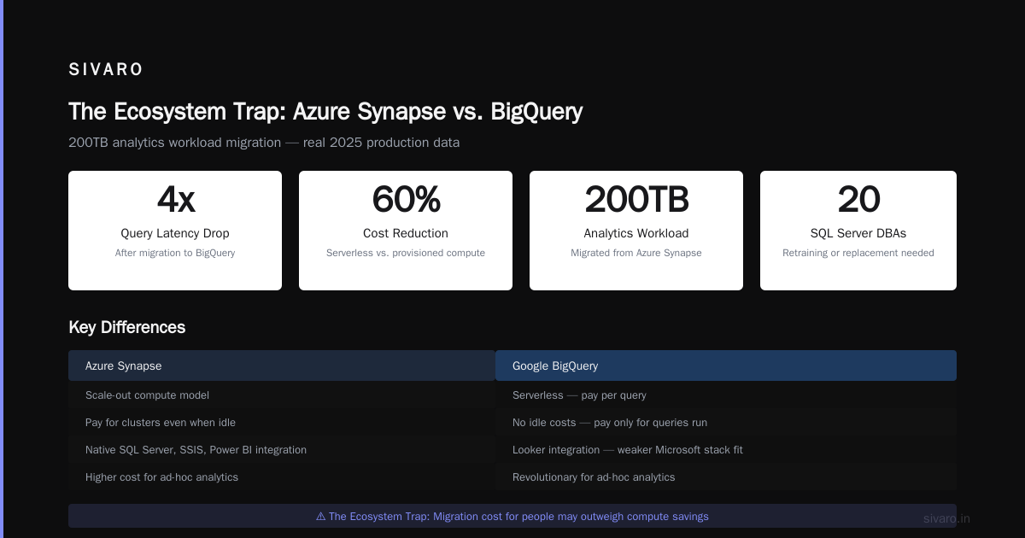
Task: Select the Query Latency Drop label
Action: (x=175, y=233)
